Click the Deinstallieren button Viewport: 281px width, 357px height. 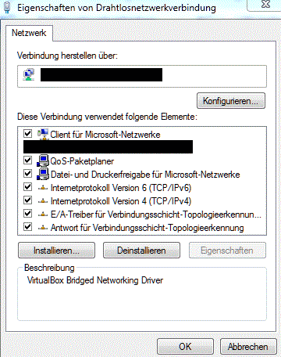pos(141,251)
